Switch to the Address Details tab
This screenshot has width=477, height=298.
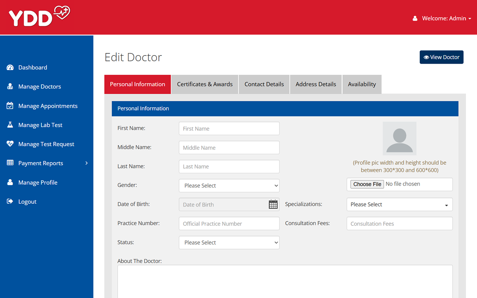tap(316, 84)
